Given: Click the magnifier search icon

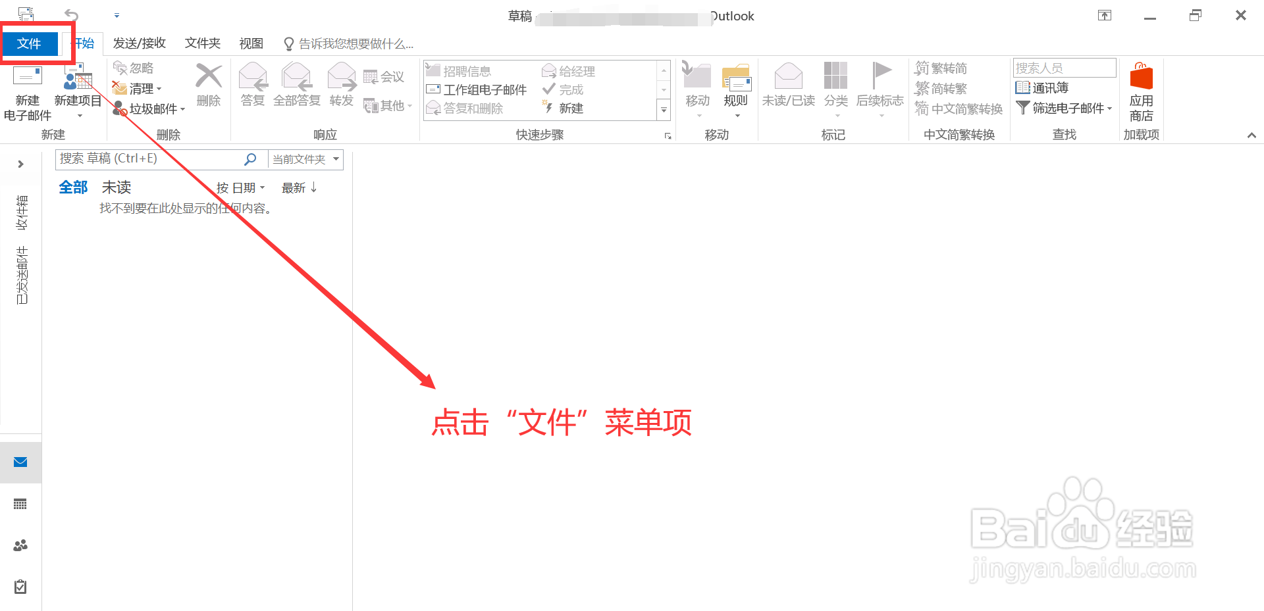Looking at the screenshot, I should pos(250,159).
